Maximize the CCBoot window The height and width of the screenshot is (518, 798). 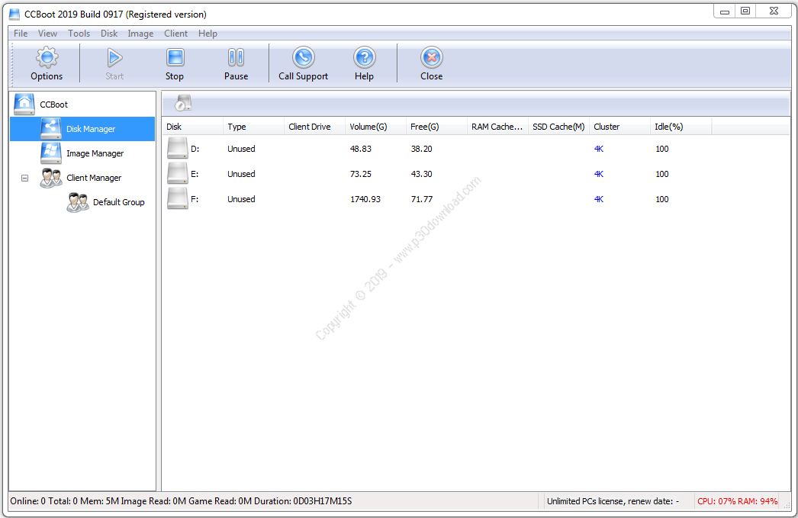pos(745,11)
